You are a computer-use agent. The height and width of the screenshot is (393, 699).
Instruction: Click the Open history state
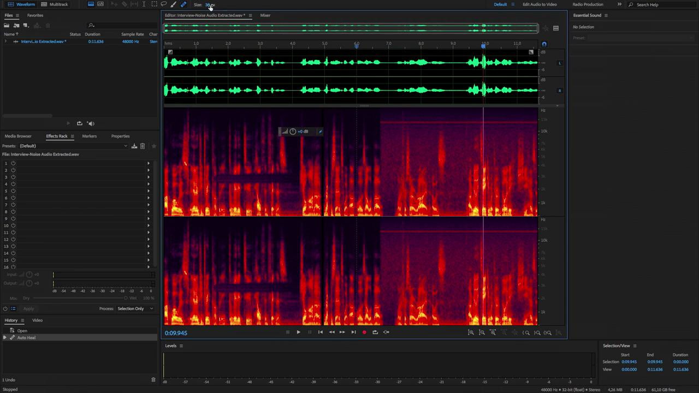pos(22,331)
